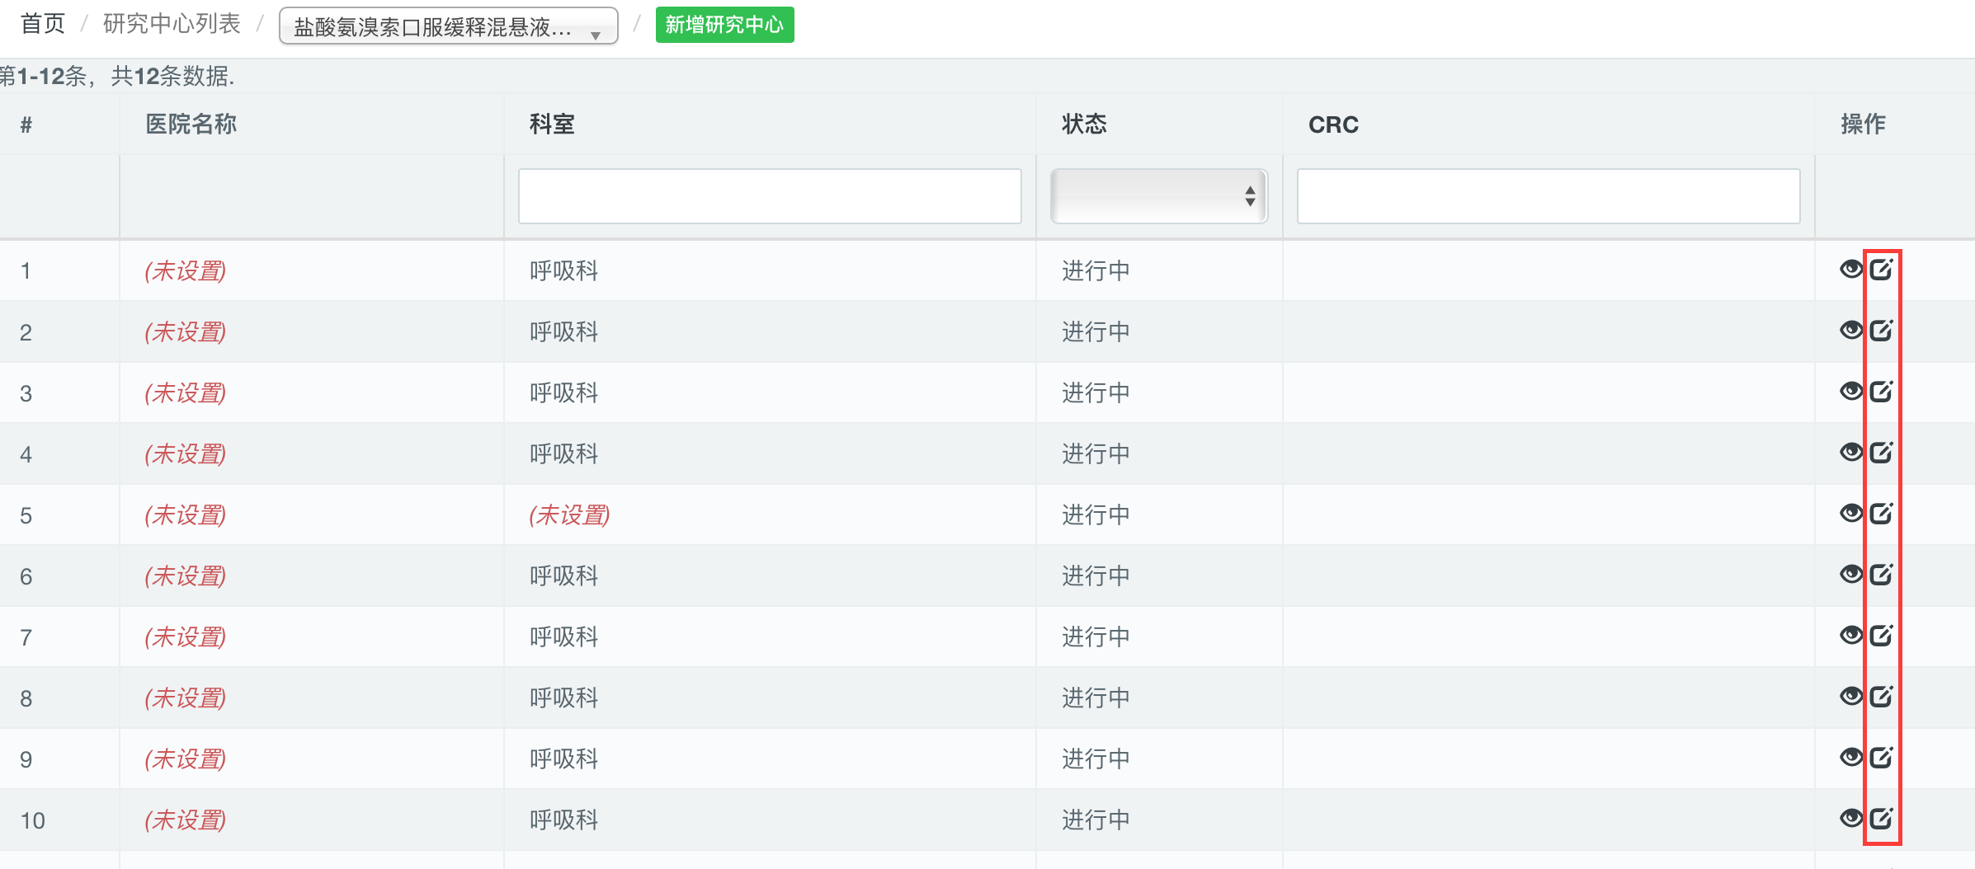Click the red (未设置) 科室 cell in row 5
The image size is (1975, 869).
pos(569,515)
